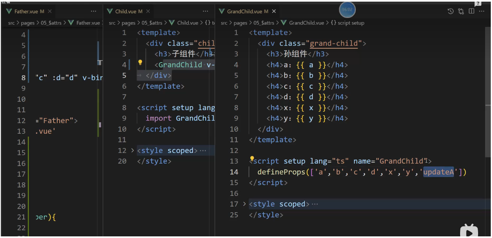This screenshot has width=492, height=238.
Task: Click '孙组件' heading text in GrandChild.vue
Action: coord(295,54)
